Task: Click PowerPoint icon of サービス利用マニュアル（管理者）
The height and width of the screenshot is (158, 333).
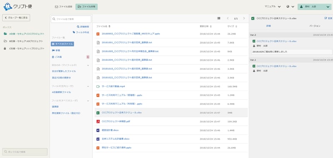Action: click(x=98, y=95)
